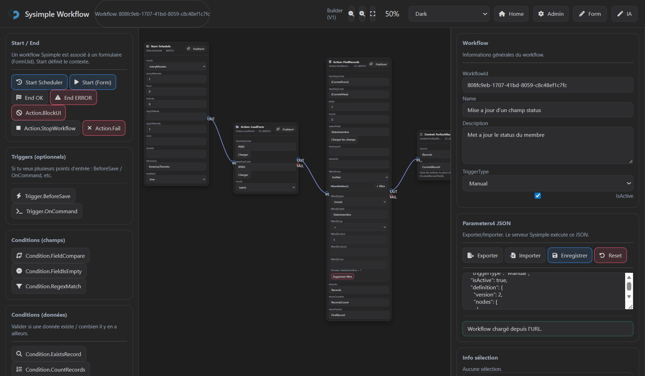Image resolution: width=645 pixels, height=376 pixels.
Task: Click the selectField Statutmembre field
Action: pos(359,132)
